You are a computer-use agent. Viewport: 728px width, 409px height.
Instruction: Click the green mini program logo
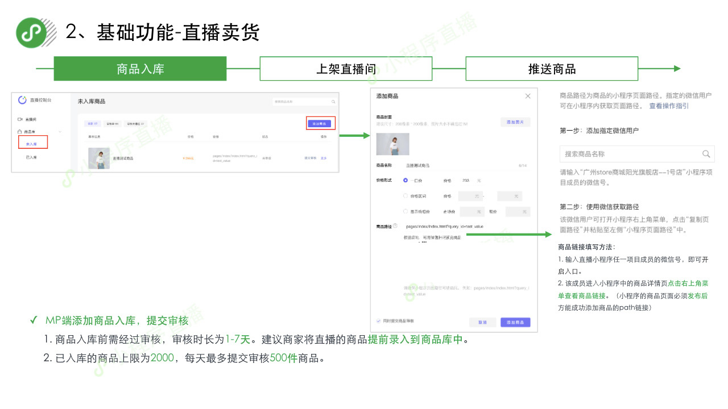pyautogui.click(x=31, y=32)
